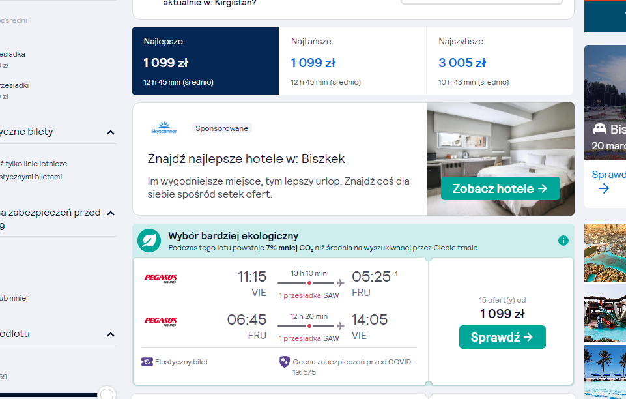Click the Pegasus logo on return flight
This screenshot has width=626, height=399.
(160, 321)
